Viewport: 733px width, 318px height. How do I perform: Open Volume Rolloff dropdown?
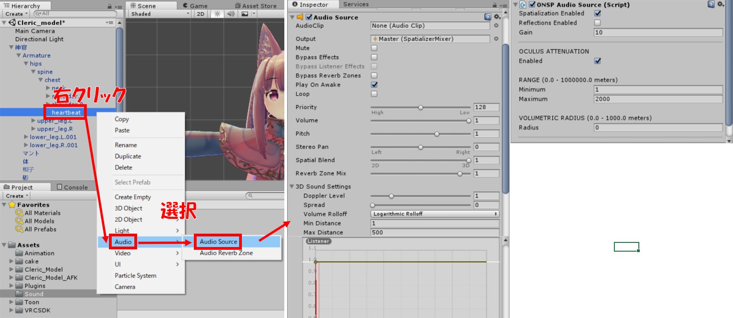click(x=435, y=214)
